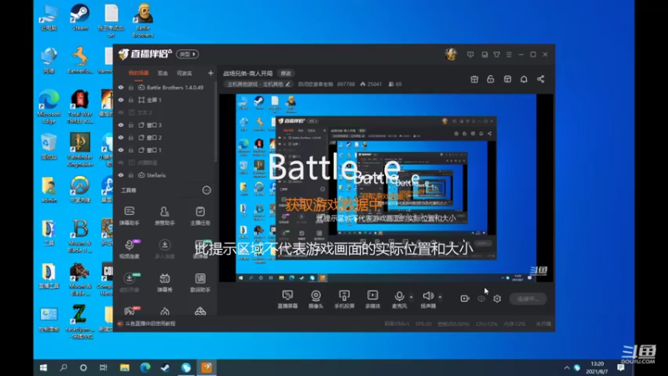The width and height of the screenshot is (668, 376).
Task: Switch to the 可改名 scene tab
Action: click(x=185, y=74)
